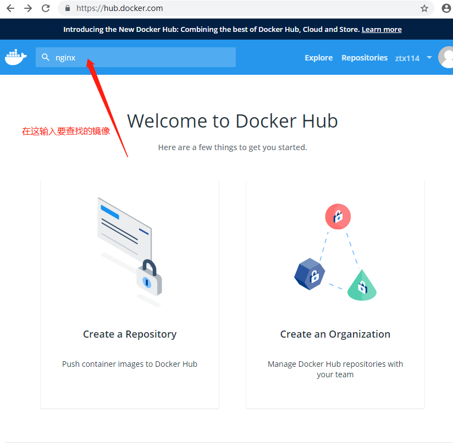Click the repository padlock illustration
Screen dimensions: 453x446
130,252
